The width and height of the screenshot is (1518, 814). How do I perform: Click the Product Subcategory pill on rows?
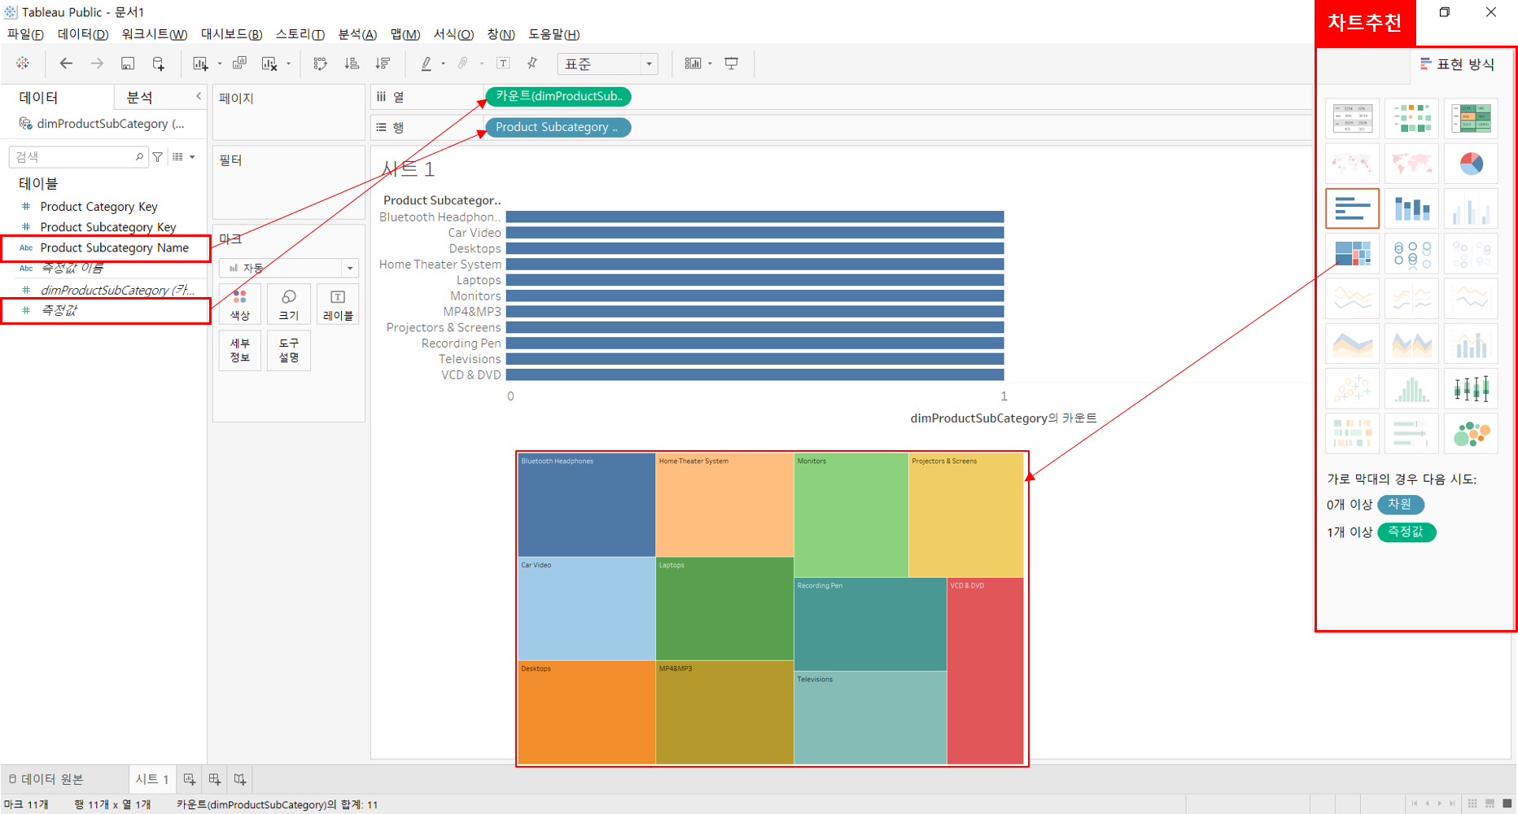tap(558, 127)
